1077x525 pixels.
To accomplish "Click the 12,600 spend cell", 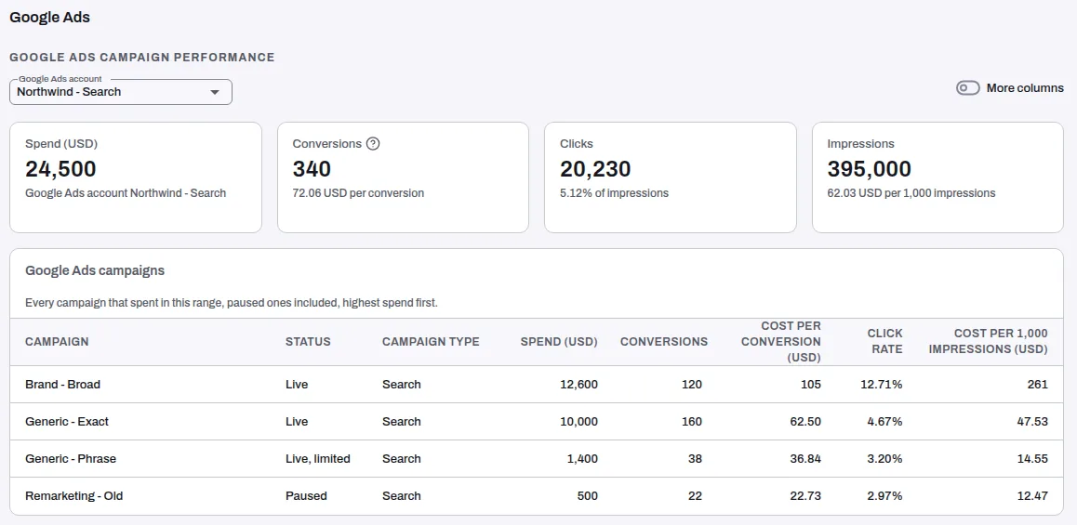I will (579, 385).
